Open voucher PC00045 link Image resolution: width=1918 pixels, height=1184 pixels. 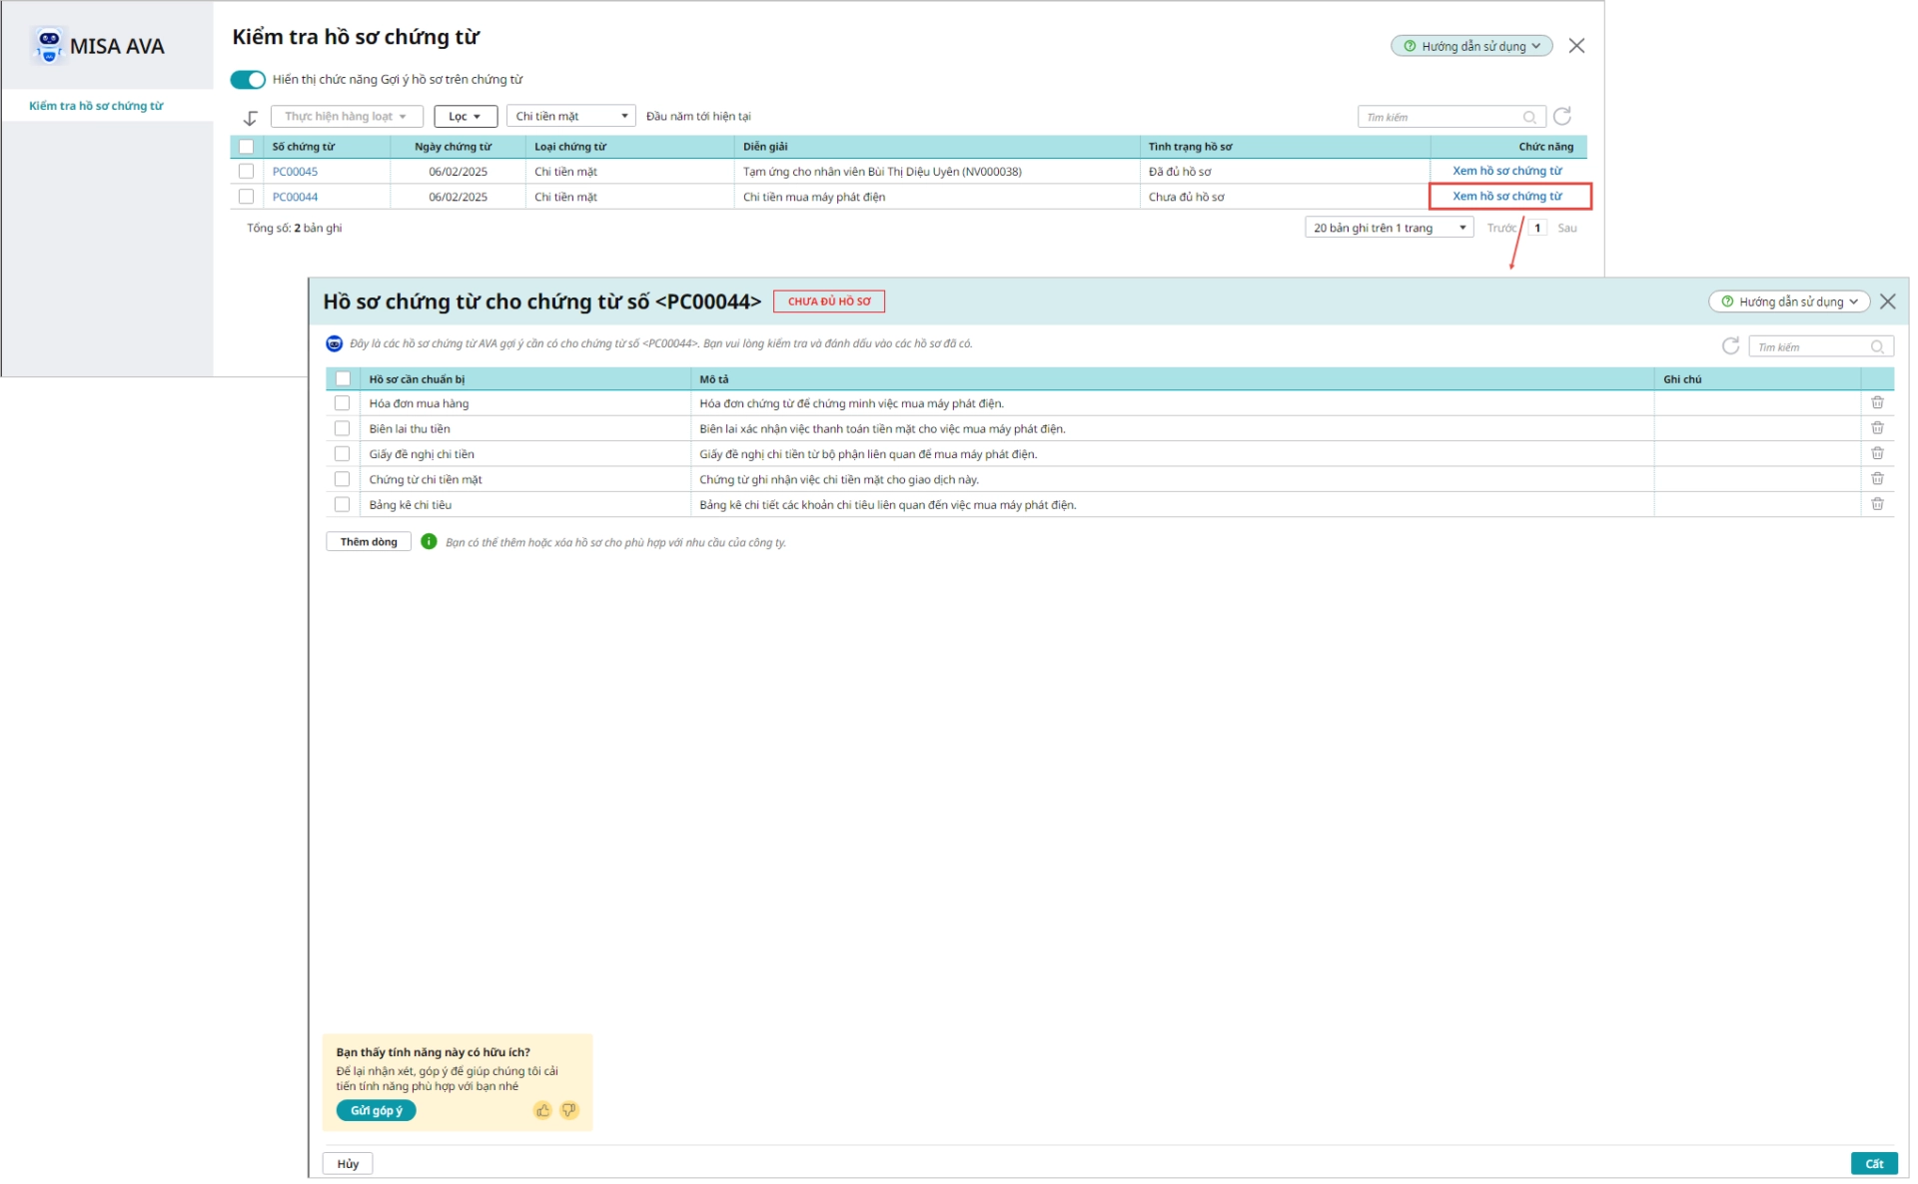[295, 172]
